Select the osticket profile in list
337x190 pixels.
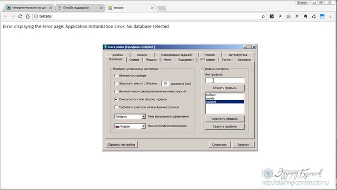pyautogui.click(x=225, y=102)
